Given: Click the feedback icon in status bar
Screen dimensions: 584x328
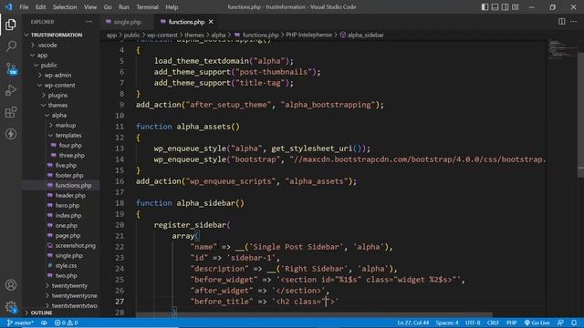Looking at the screenshot, I should 560,323.
